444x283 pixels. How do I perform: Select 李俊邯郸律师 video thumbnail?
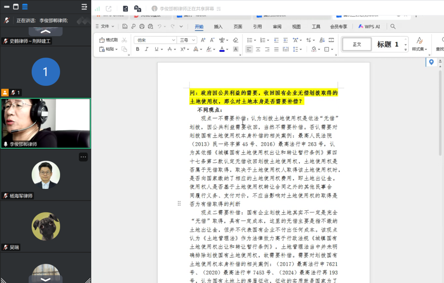pos(46,123)
